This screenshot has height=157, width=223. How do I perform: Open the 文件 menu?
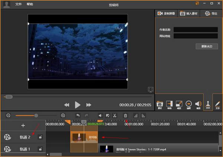(19, 4)
